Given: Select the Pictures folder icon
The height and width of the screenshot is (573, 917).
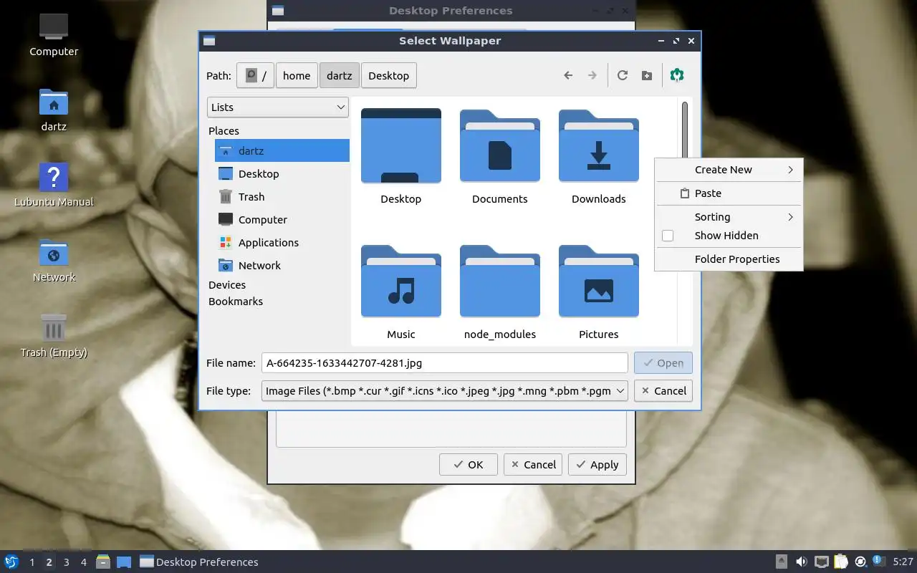Looking at the screenshot, I should click(x=599, y=281).
